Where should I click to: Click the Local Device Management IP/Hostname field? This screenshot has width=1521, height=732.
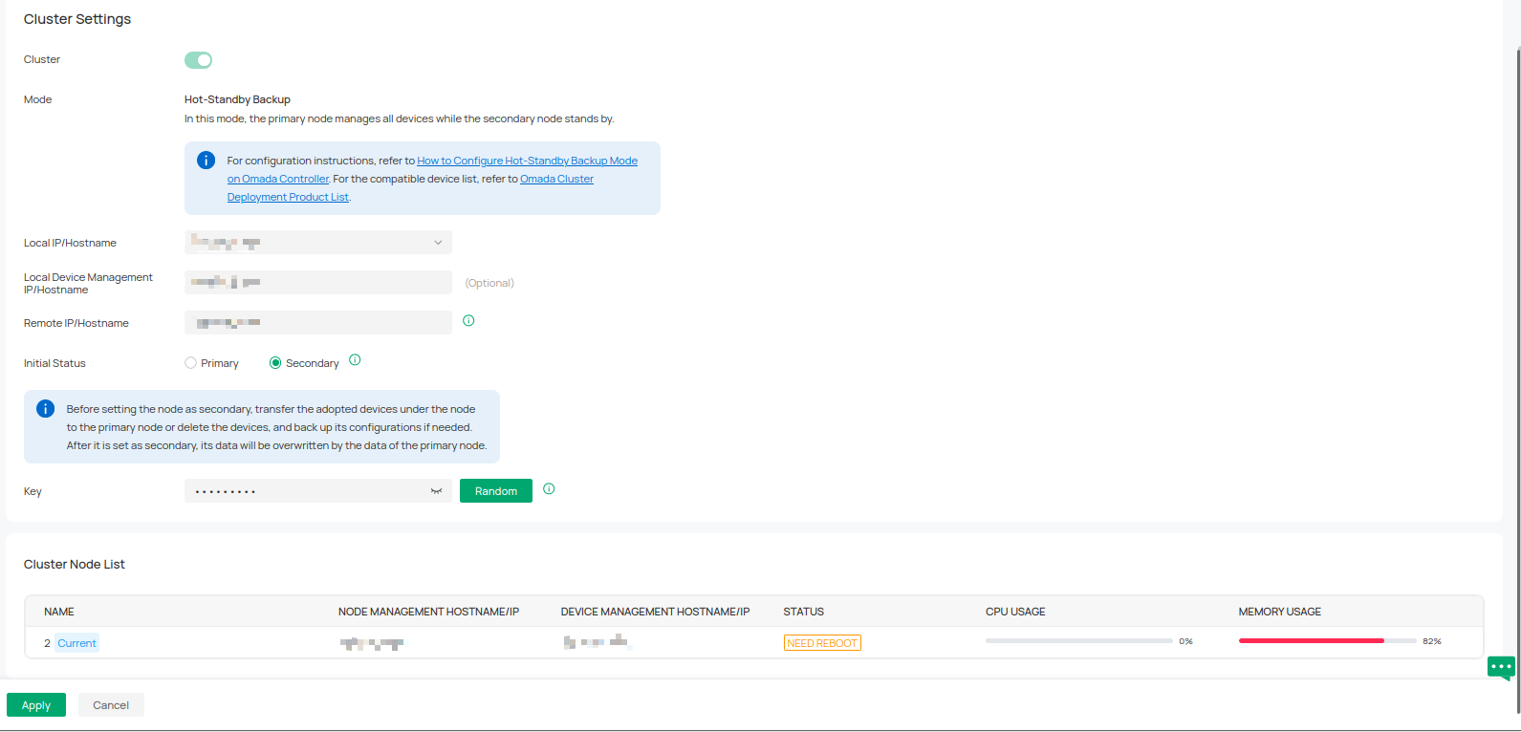coord(318,283)
